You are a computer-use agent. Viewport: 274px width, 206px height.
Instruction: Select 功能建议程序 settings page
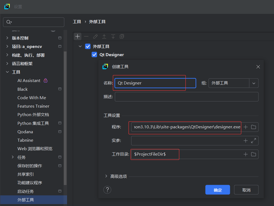(x=30, y=183)
